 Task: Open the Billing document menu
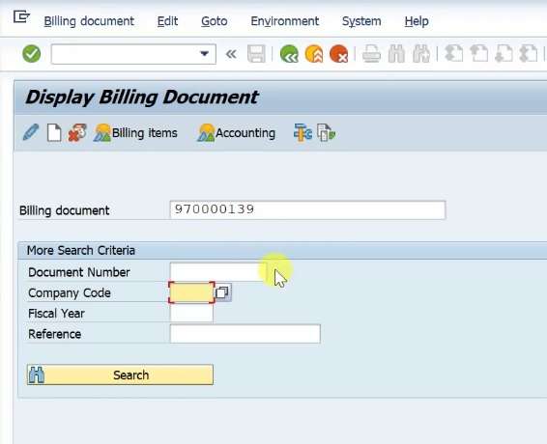[x=89, y=21]
